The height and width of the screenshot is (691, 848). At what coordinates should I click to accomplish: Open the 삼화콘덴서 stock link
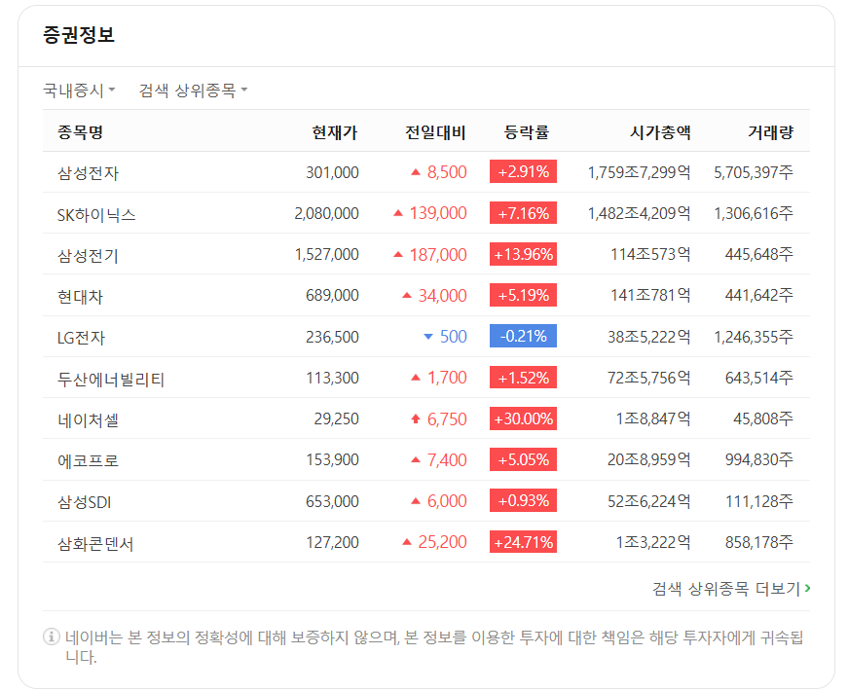[95, 543]
